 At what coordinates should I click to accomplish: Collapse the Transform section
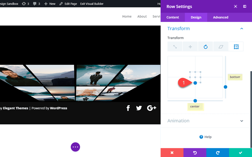(242, 29)
